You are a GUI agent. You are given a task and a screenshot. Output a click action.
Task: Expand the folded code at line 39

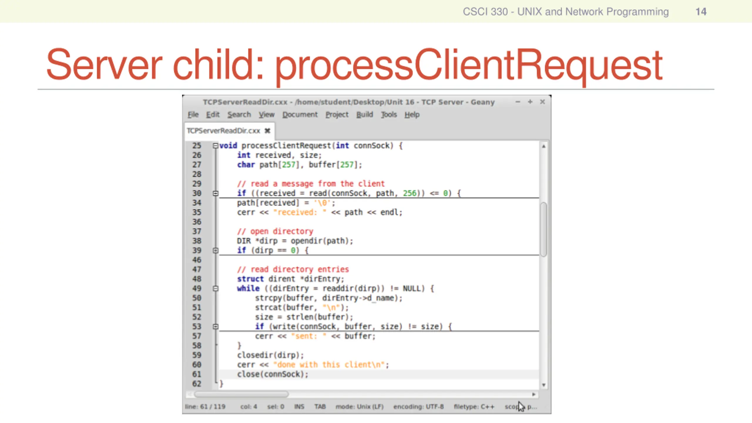coord(216,251)
